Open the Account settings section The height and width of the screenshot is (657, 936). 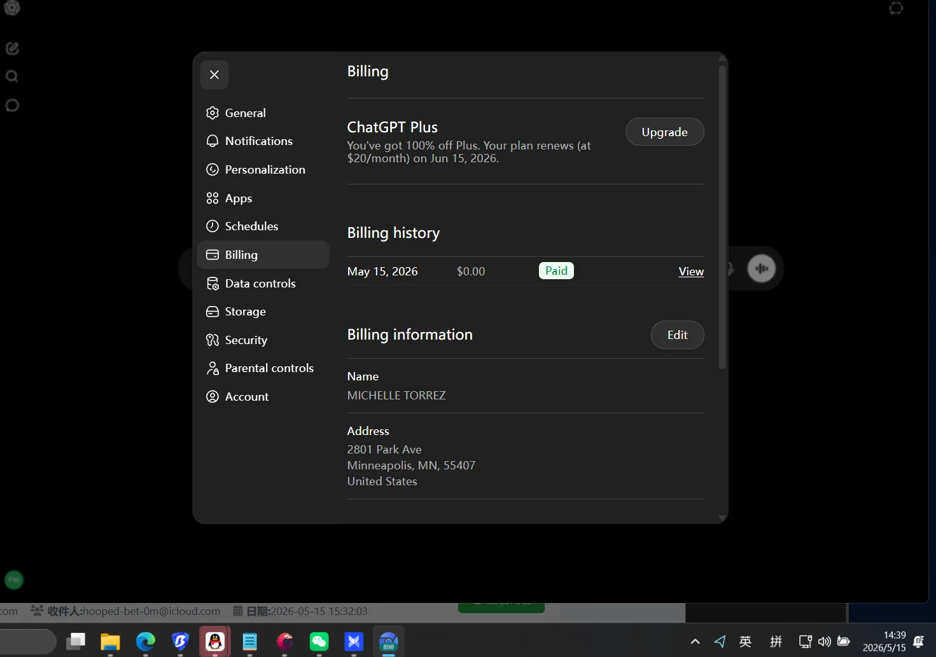[x=263, y=397]
